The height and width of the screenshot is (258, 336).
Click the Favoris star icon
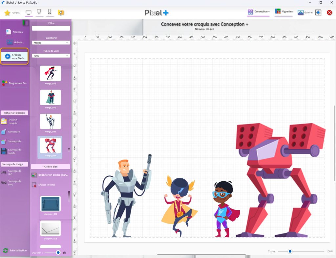point(7,13)
